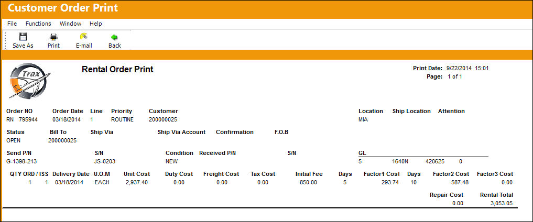Click customer number 200000025 under Customer
This screenshot has width=533, height=222.
pos(163,119)
